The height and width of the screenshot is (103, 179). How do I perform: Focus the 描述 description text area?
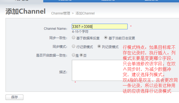tap(118, 70)
